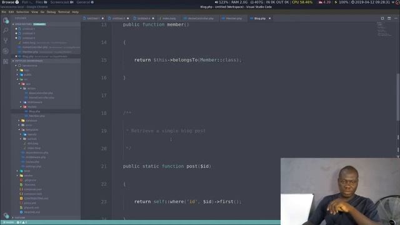Open dependencies.php in explorer tree

(x=37, y=152)
